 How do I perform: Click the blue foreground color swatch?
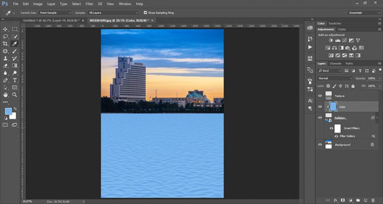click(x=8, y=111)
